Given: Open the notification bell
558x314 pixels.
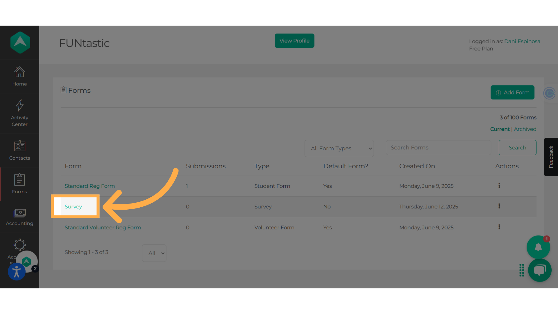Looking at the screenshot, I should [x=538, y=247].
